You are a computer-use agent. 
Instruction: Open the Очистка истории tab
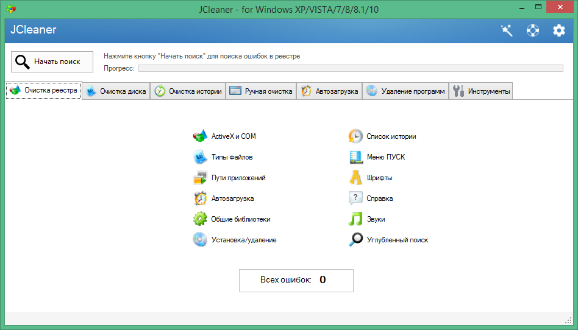pyautogui.click(x=188, y=91)
